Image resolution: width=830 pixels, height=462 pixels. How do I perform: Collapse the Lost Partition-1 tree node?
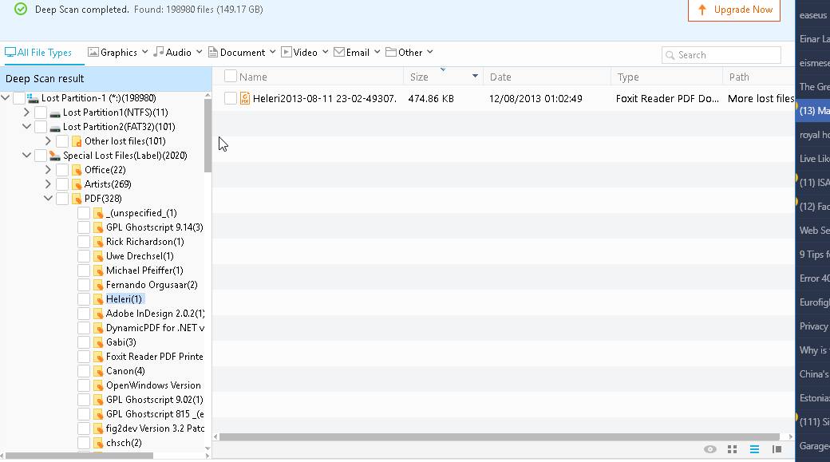[x=6, y=98]
